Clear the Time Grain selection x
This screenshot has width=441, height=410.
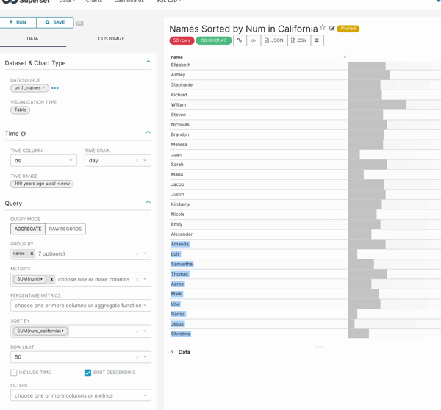[137, 161]
